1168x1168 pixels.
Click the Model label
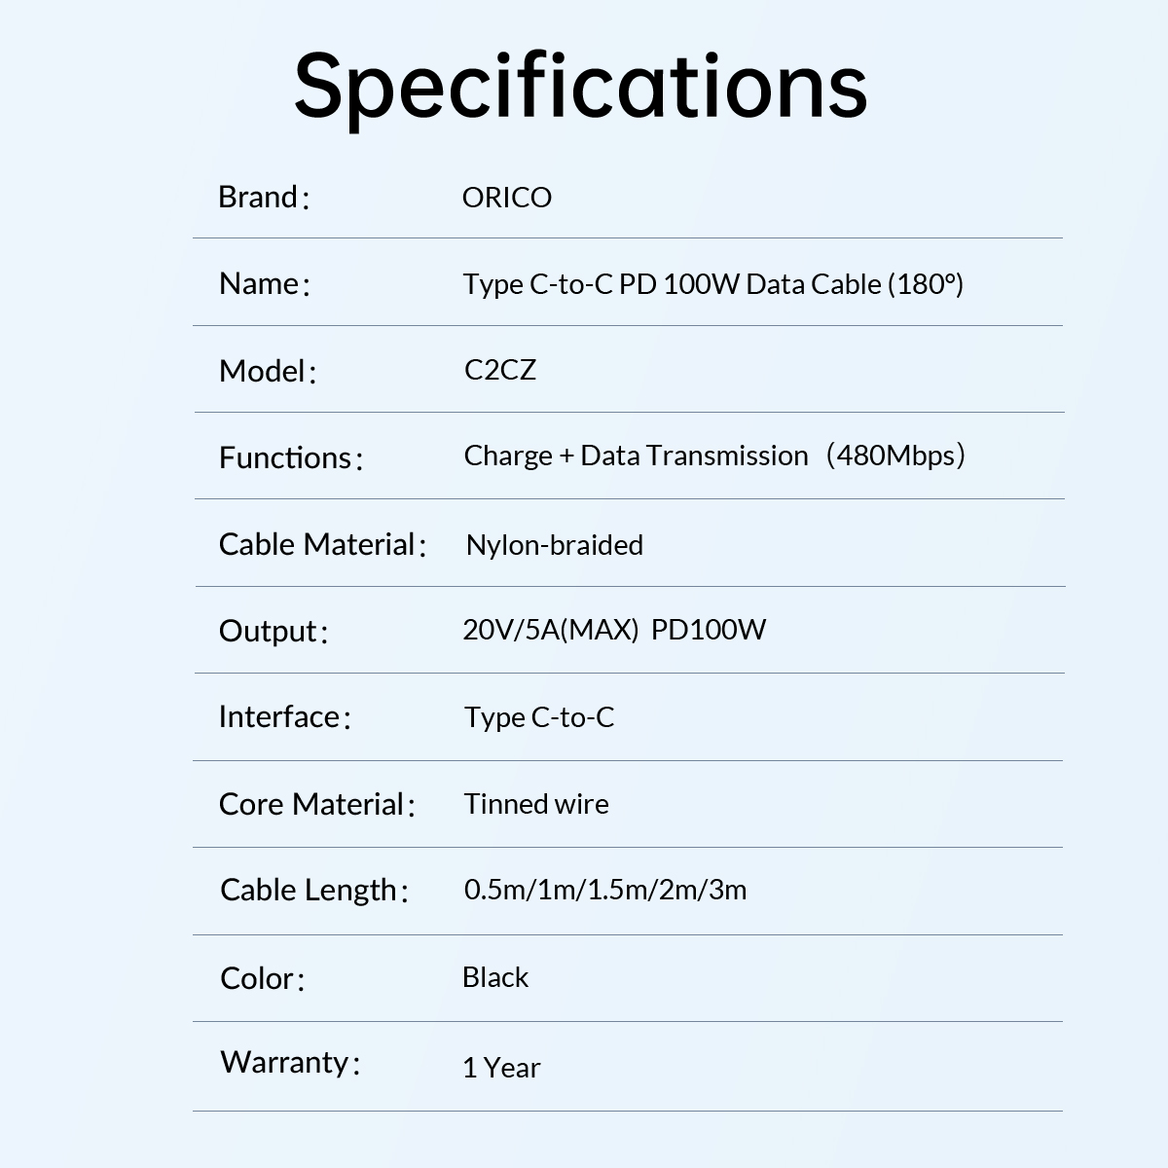click(263, 371)
